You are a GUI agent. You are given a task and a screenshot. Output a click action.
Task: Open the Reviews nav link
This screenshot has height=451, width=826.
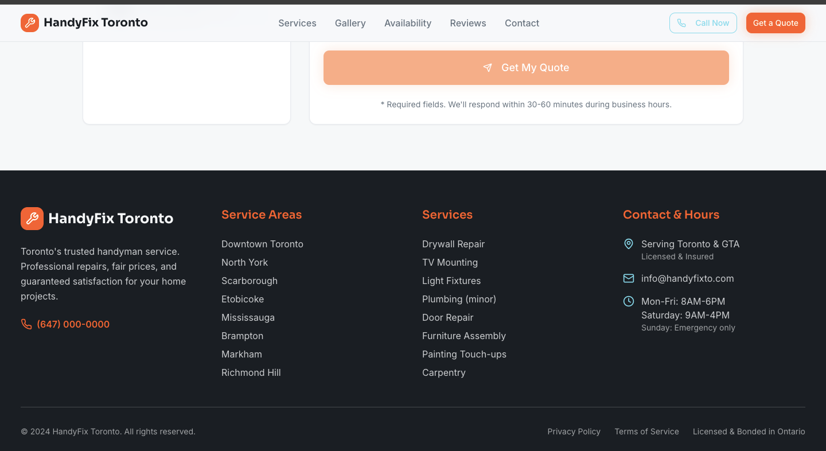click(x=468, y=23)
